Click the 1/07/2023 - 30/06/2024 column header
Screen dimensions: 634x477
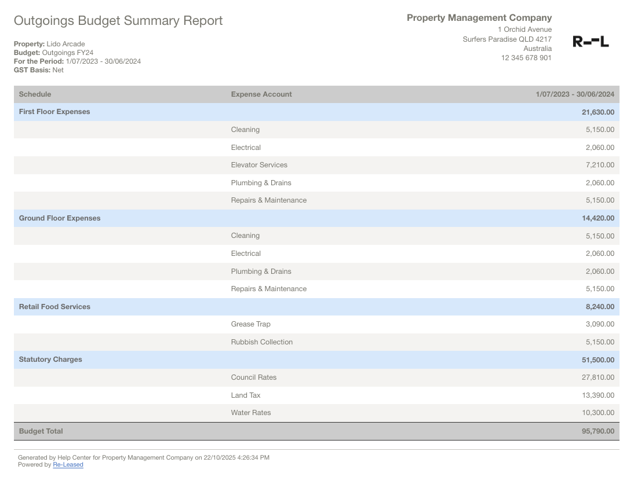coord(575,94)
